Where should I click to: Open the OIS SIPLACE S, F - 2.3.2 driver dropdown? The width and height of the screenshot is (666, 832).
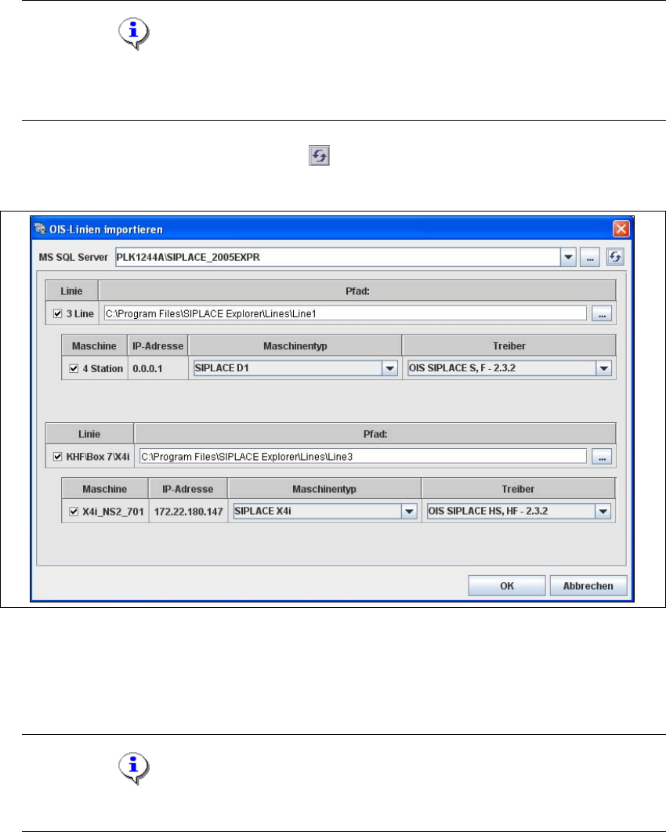coord(604,368)
